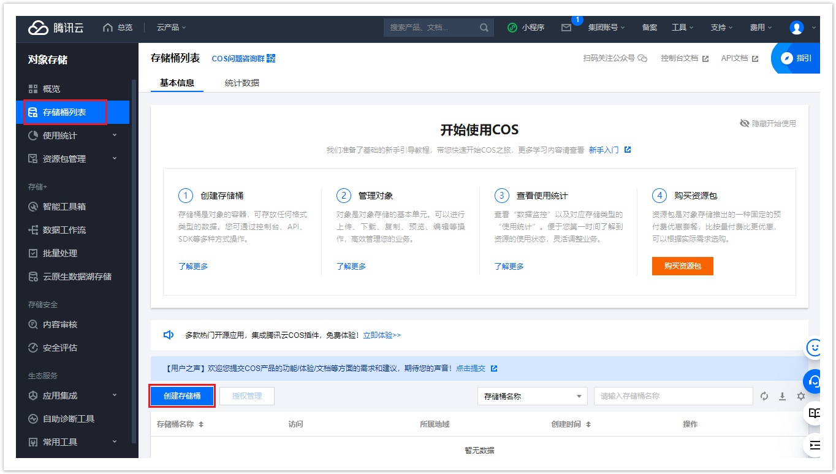
Task: Switch to the 基本信息 tab
Action: pos(177,83)
